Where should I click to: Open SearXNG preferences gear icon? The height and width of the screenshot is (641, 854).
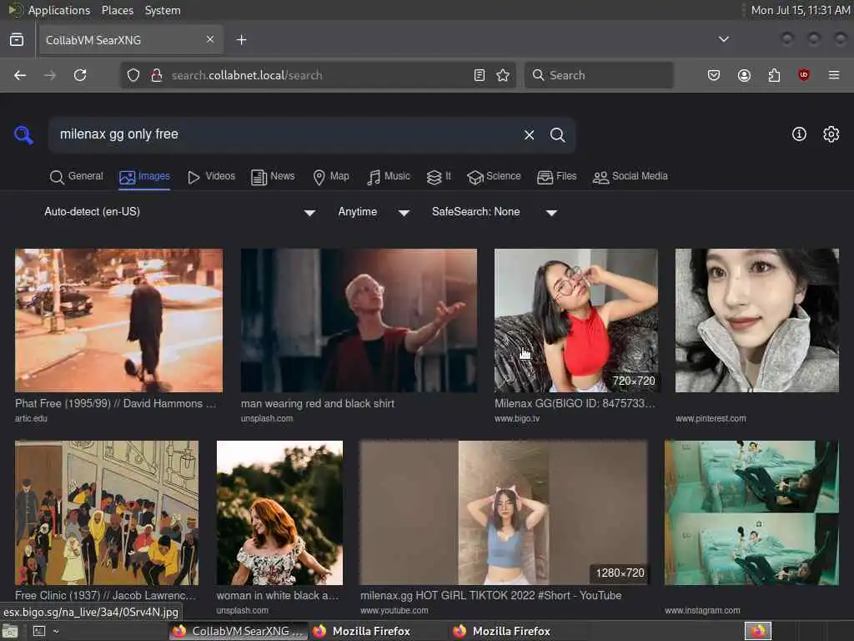coord(831,134)
